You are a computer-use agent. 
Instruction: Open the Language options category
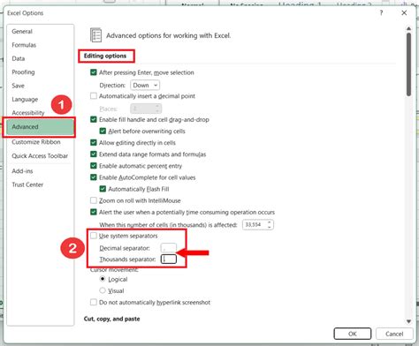click(x=25, y=99)
